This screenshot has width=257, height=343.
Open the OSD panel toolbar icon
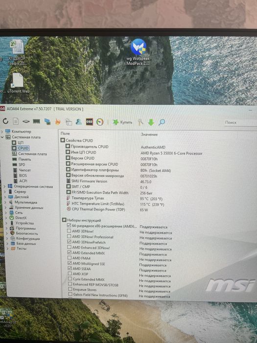[x=89, y=122]
